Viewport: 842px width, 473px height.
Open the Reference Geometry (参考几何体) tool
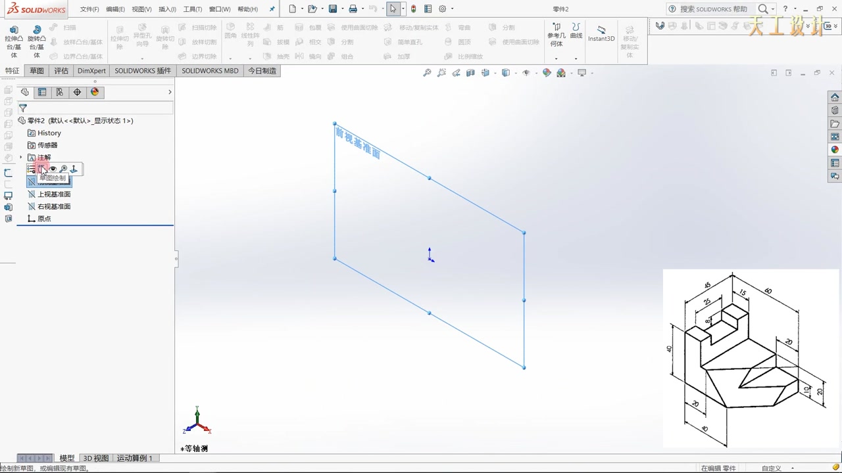point(556,35)
